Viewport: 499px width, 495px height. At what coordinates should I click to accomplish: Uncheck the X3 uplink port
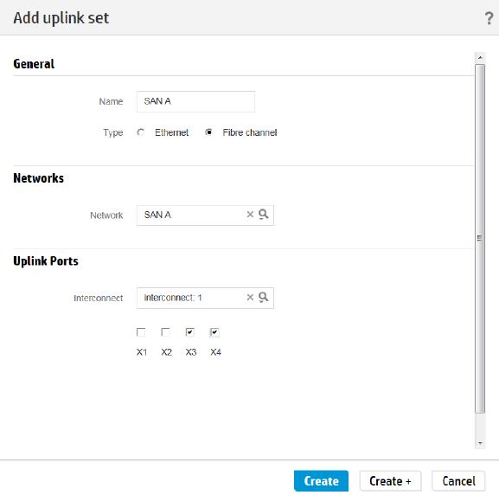coord(190,332)
